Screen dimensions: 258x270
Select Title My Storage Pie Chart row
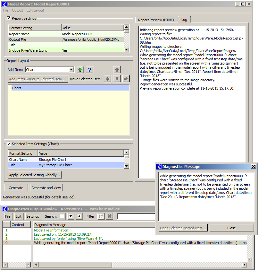(x=66, y=165)
